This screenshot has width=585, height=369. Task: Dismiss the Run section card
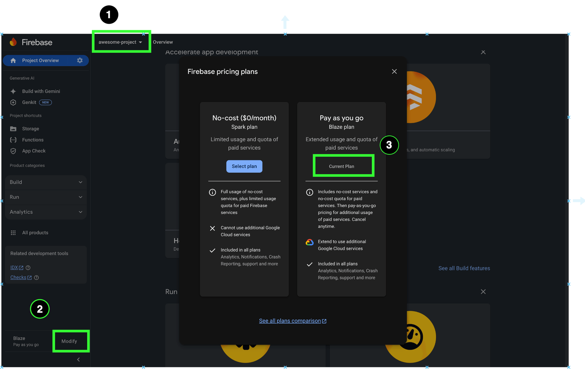[483, 292]
